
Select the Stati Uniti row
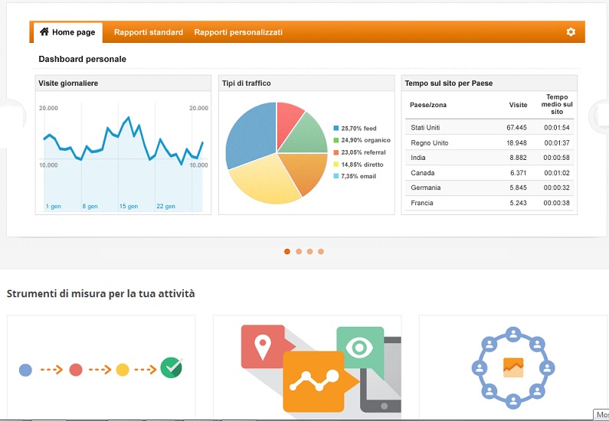click(489, 127)
